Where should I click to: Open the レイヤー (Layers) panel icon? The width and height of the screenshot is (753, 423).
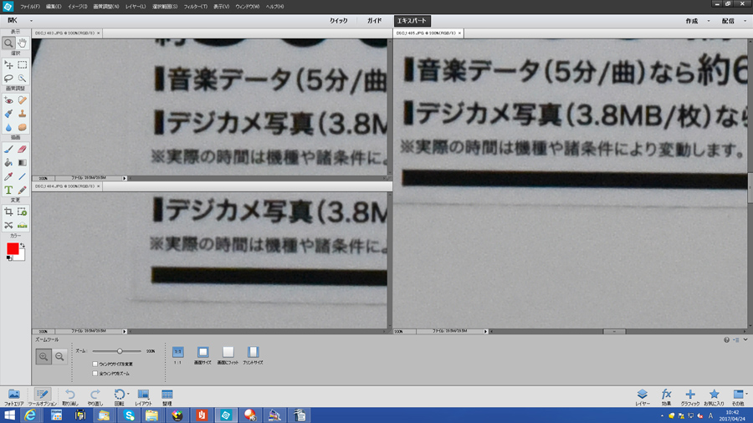pyautogui.click(x=642, y=395)
